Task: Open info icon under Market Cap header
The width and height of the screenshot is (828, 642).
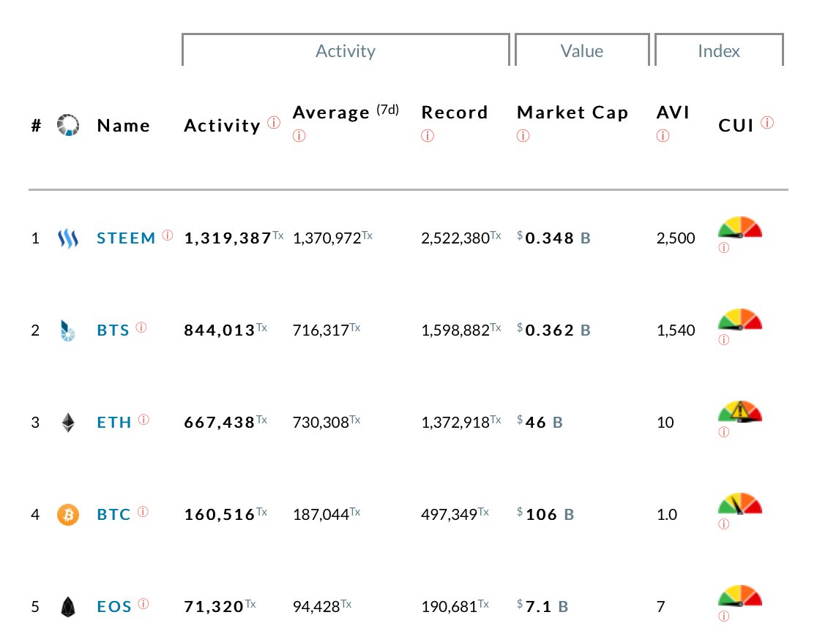Action: click(523, 136)
